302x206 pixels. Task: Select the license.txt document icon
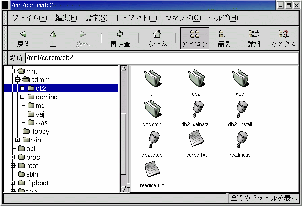click(x=196, y=139)
